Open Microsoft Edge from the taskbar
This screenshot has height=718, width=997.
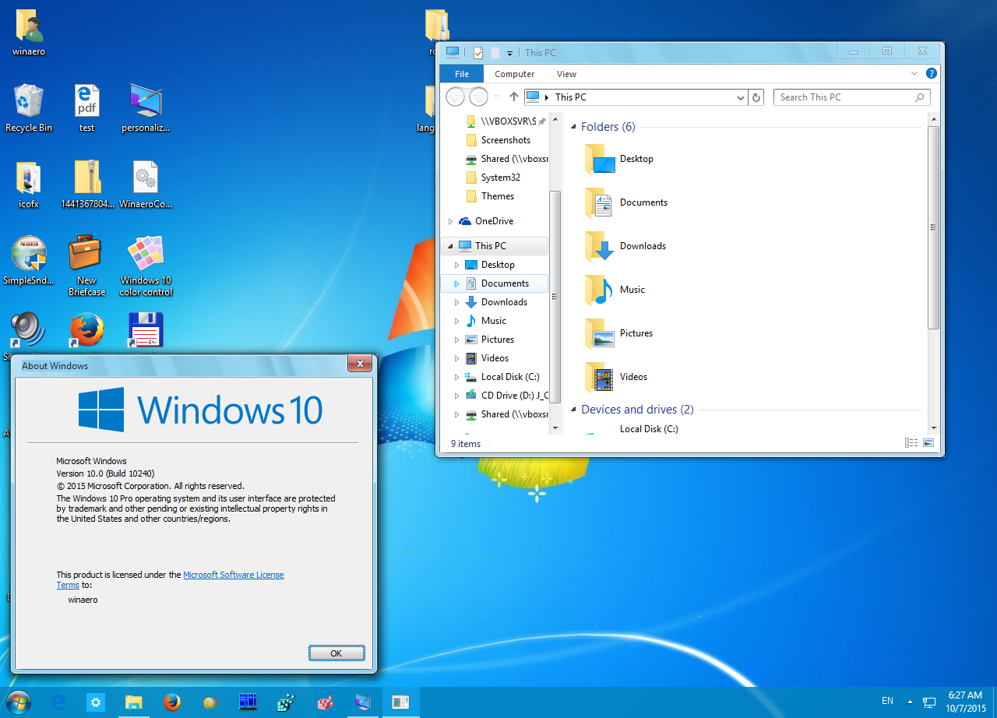tap(57, 702)
